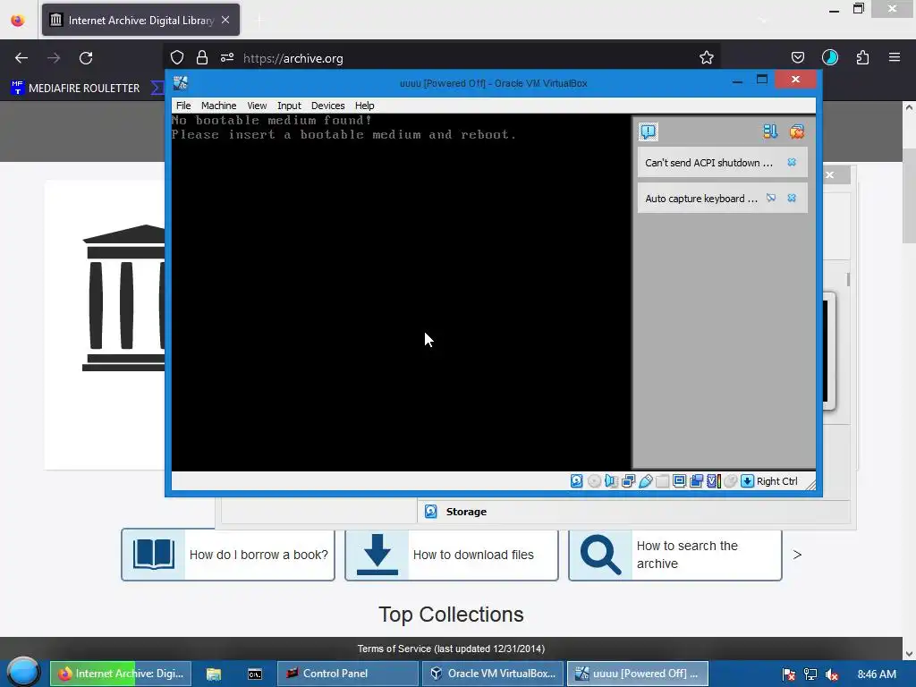Expand the Auto capture keyboard notification
The width and height of the screenshot is (916, 687).
(x=701, y=199)
